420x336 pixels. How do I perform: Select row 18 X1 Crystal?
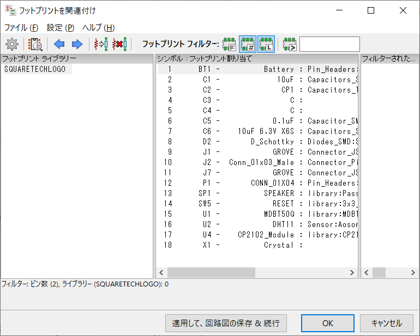point(258,245)
